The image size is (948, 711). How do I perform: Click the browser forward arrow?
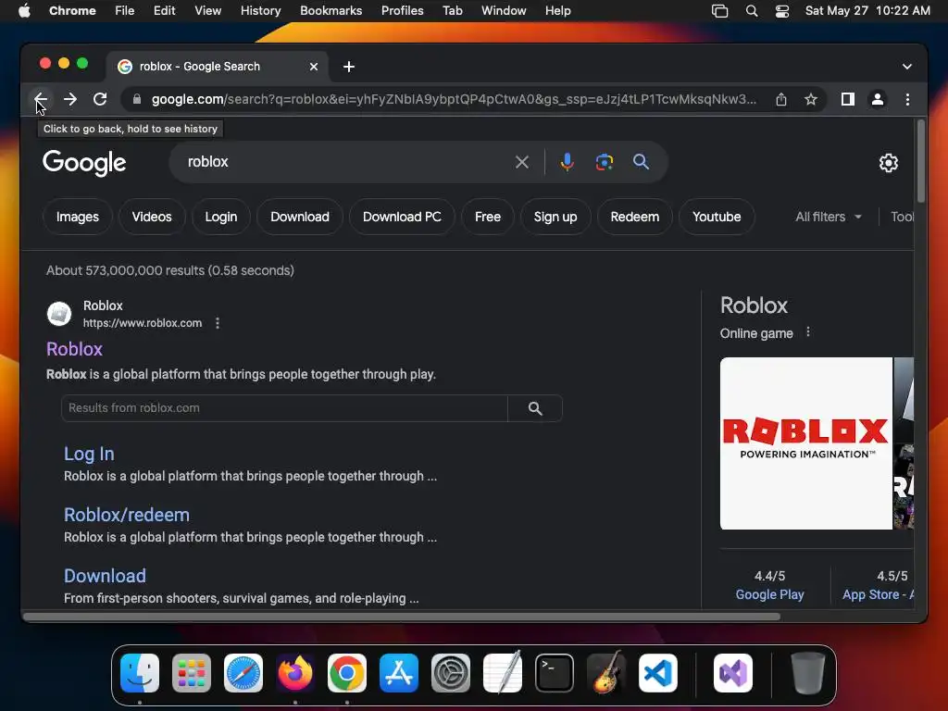click(70, 99)
